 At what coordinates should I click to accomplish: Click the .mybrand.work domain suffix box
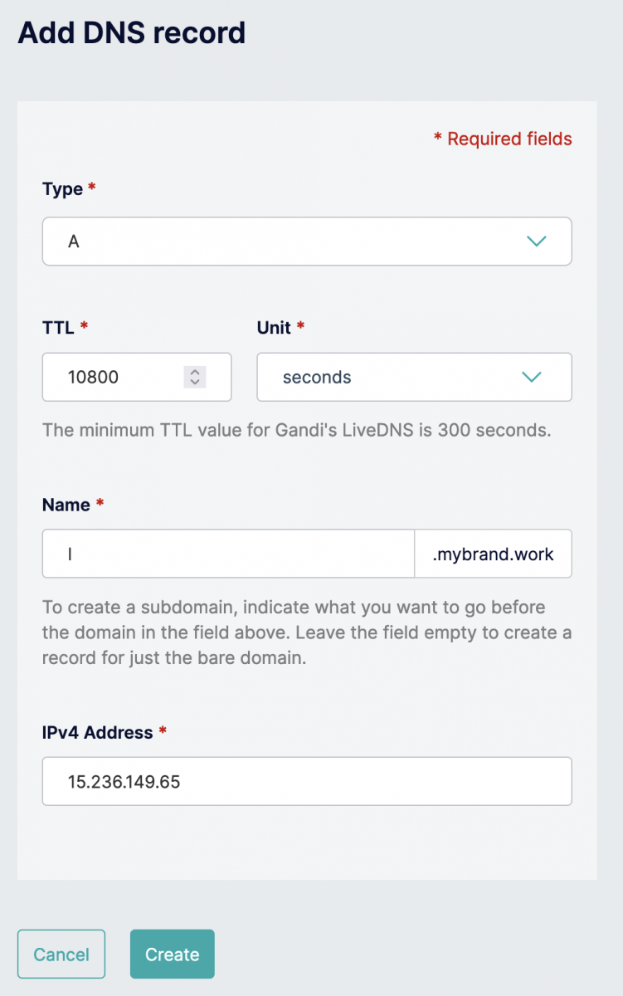click(493, 554)
